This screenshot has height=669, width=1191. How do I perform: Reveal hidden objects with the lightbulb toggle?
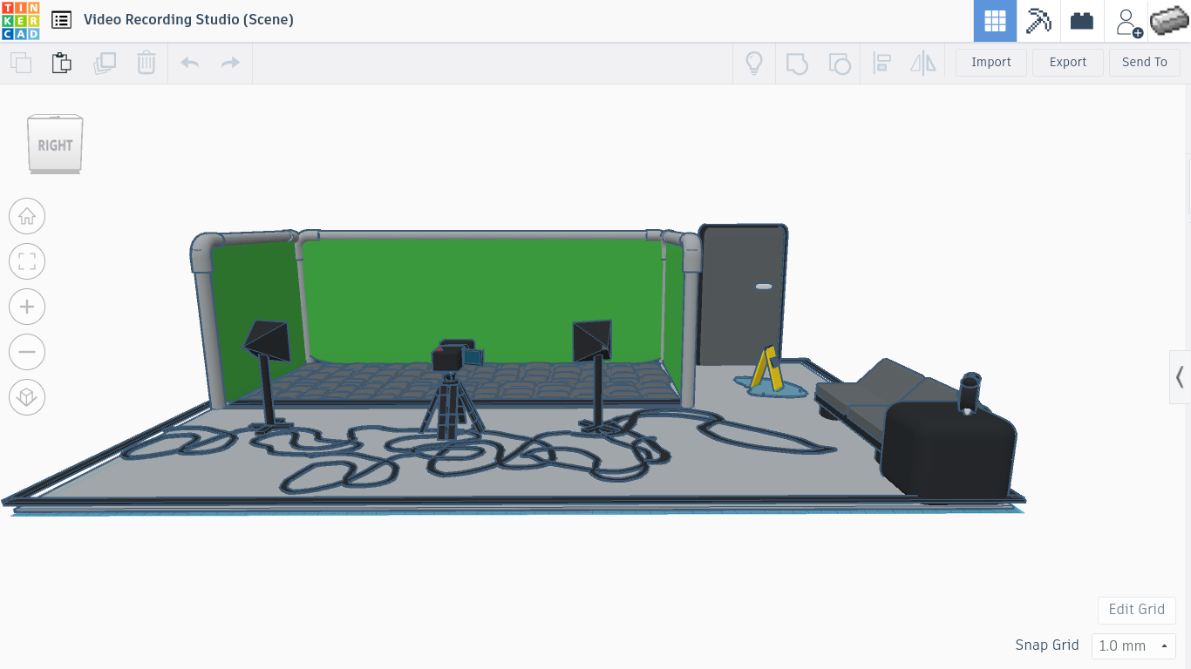click(753, 63)
